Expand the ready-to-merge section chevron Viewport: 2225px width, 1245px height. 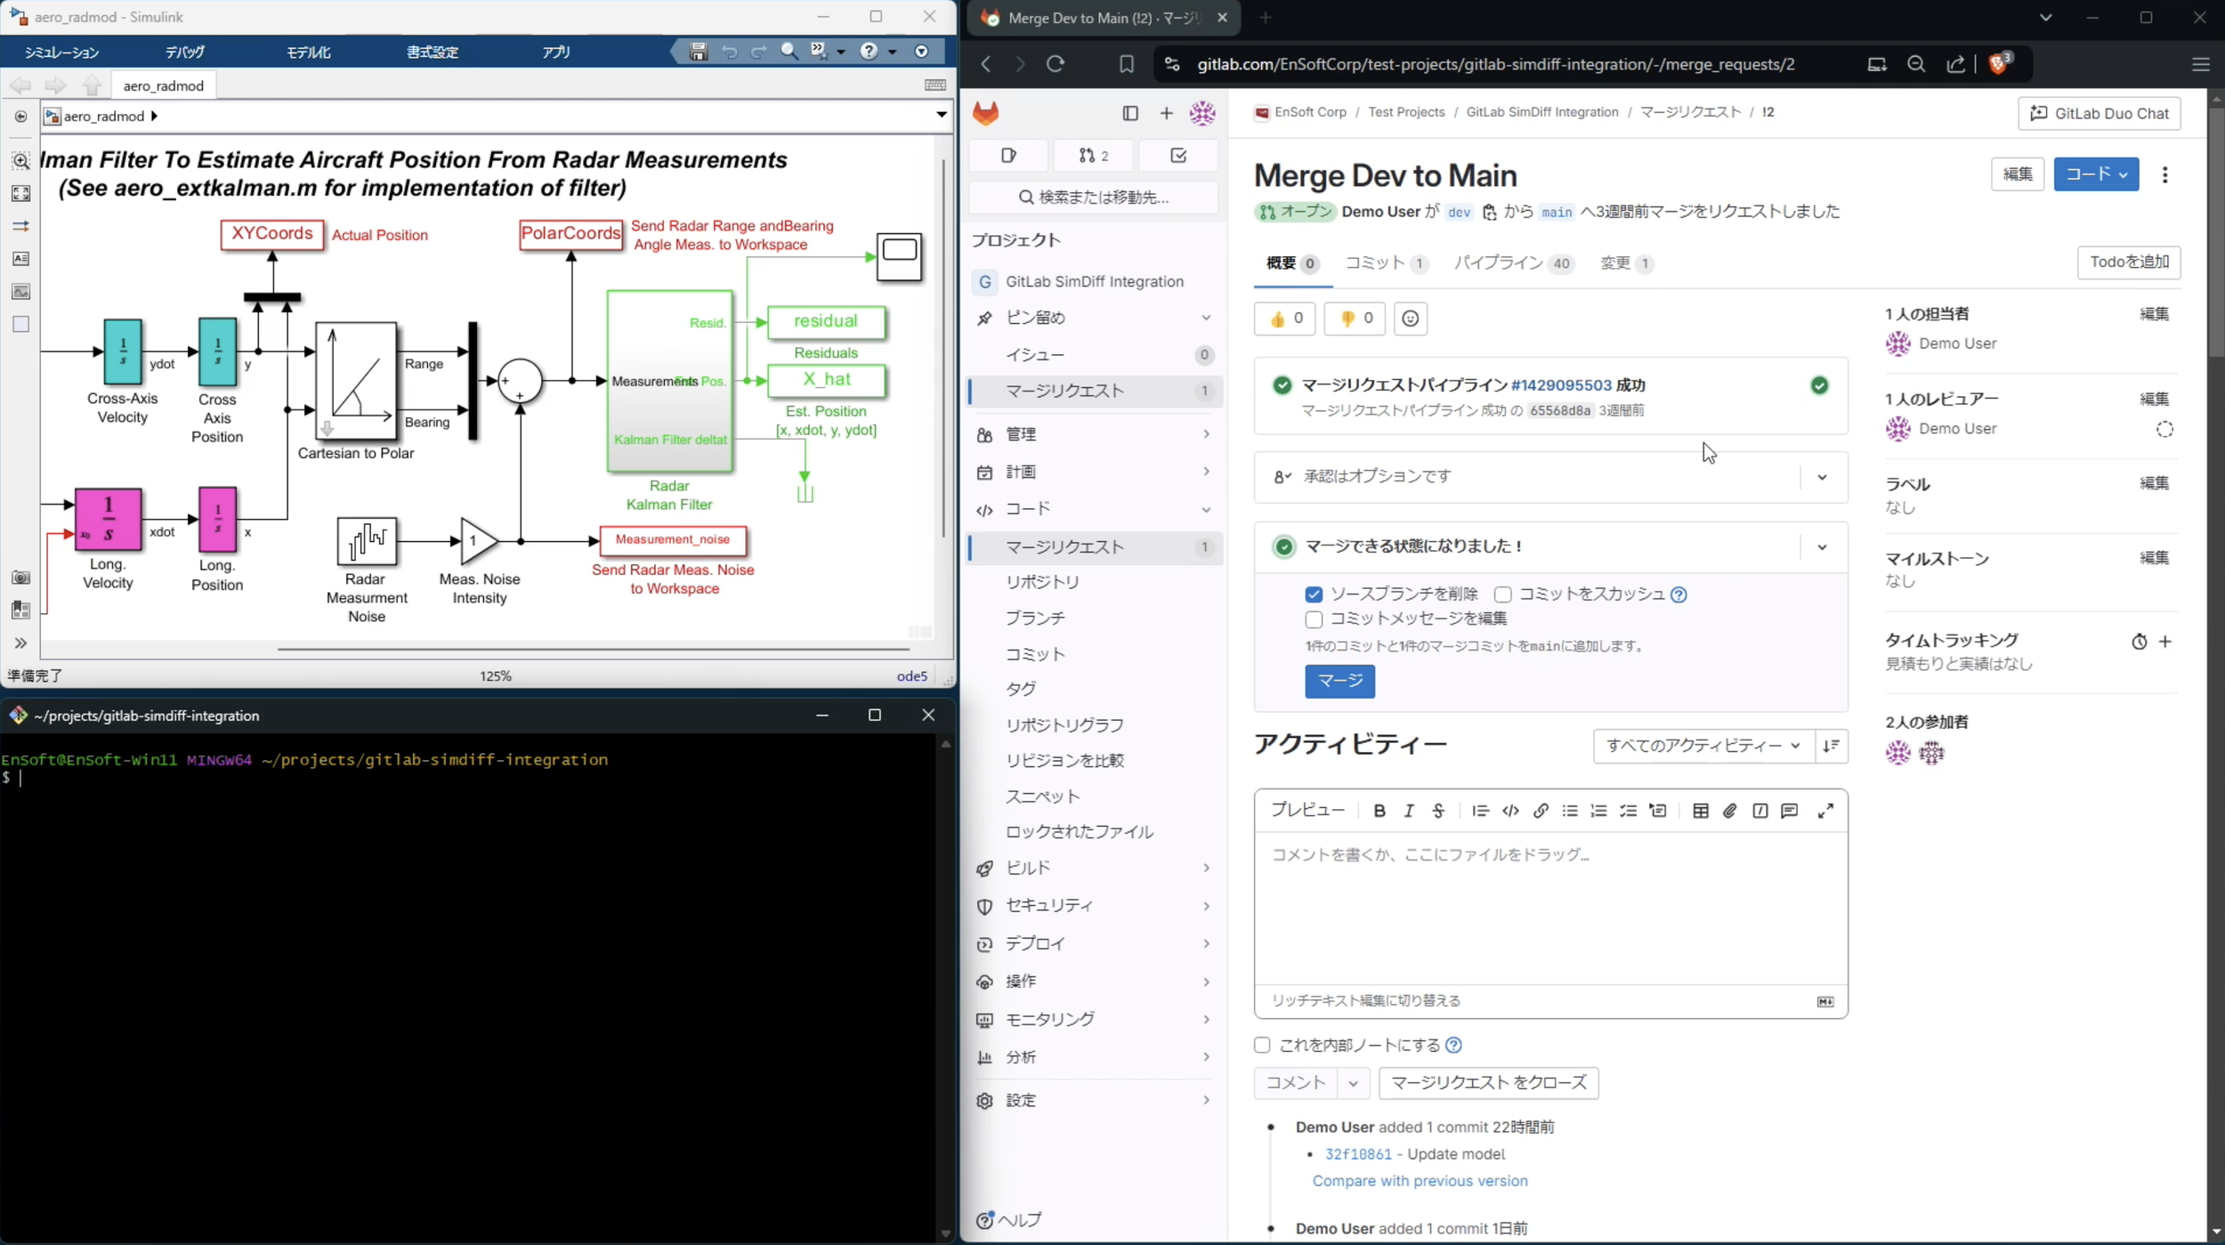pyautogui.click(x=1822, y=547)
